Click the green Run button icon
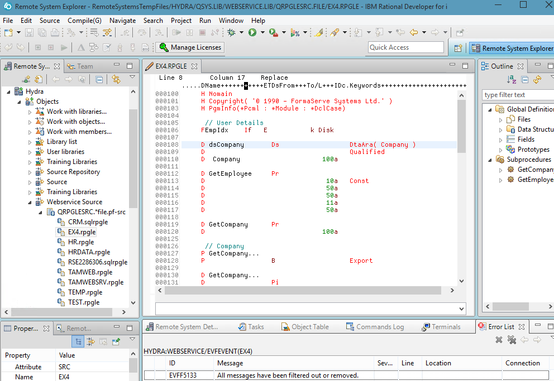The width and height of the screenshot is (554, 381). pyautogui.click(x=252, y=33)
